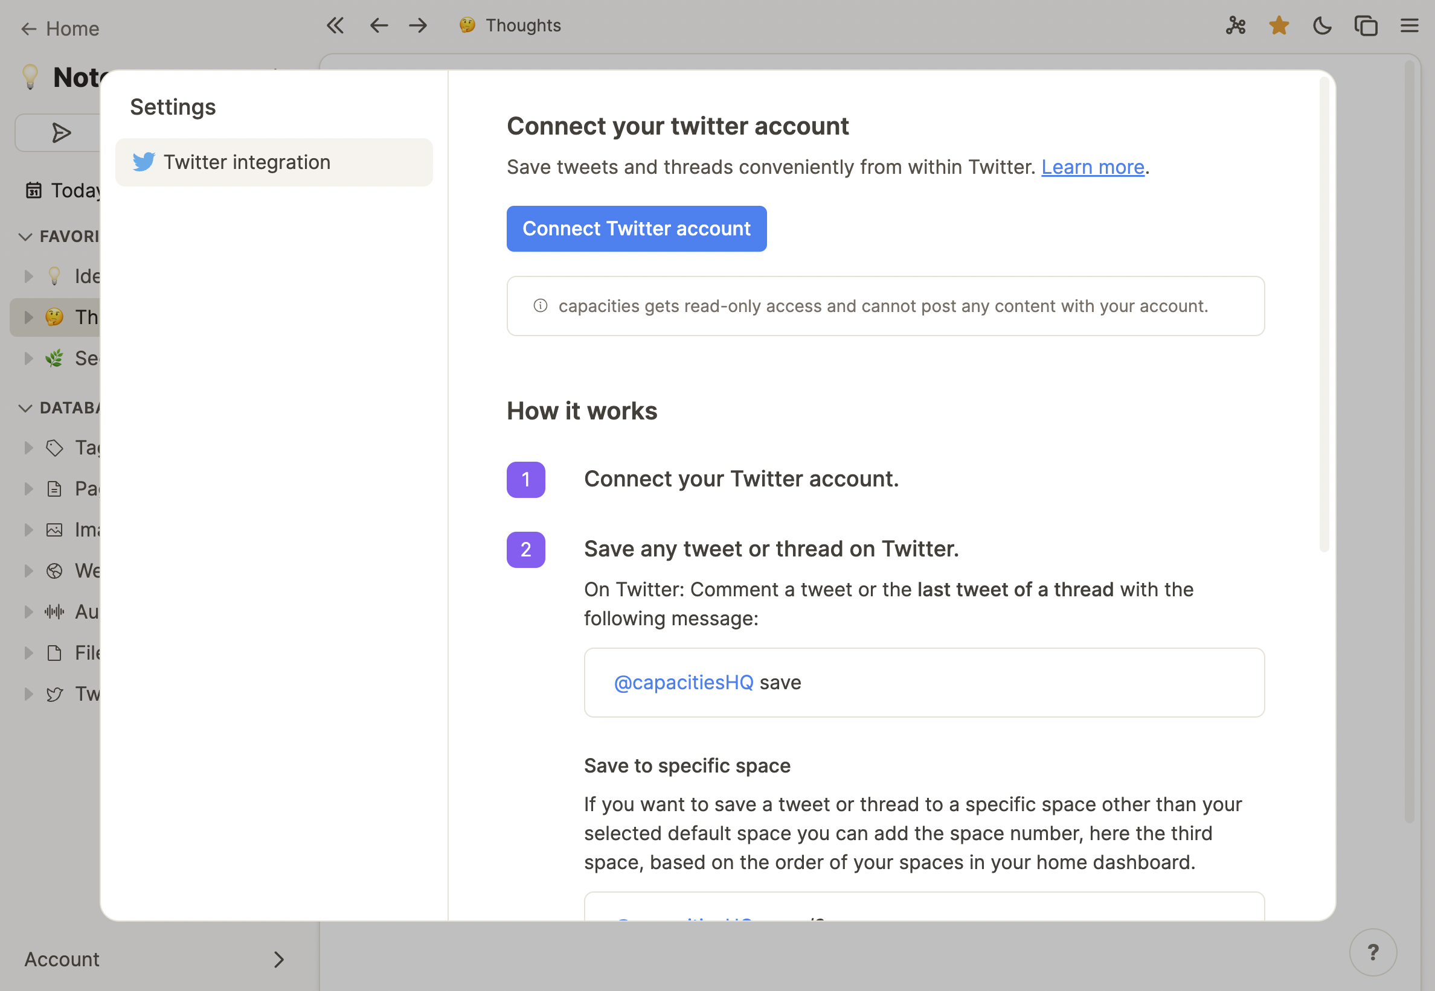Collapse sidebar with double chevron icon
Image resolution: width=1435 pixels, height=991 pixels.
point(335,25)
